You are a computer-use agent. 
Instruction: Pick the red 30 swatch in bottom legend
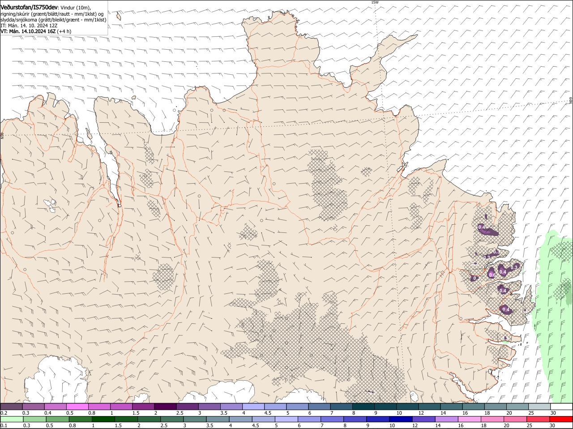pyautogui.click(x=561, y=420)
